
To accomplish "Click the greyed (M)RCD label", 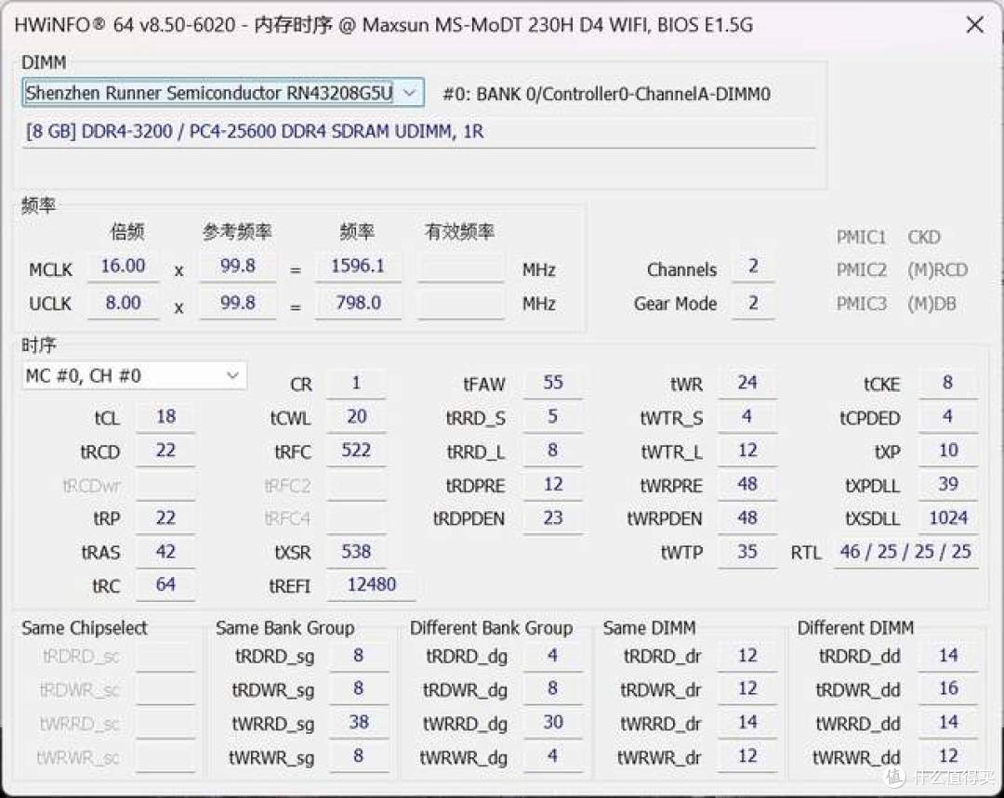I will tap(937, 270).
